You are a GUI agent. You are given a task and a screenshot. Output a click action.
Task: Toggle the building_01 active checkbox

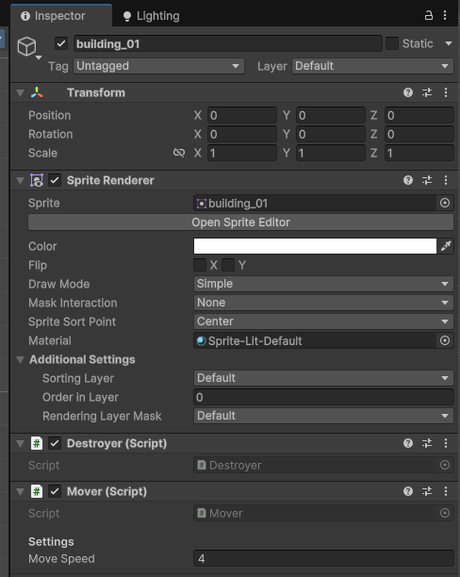tap(61, 43)
